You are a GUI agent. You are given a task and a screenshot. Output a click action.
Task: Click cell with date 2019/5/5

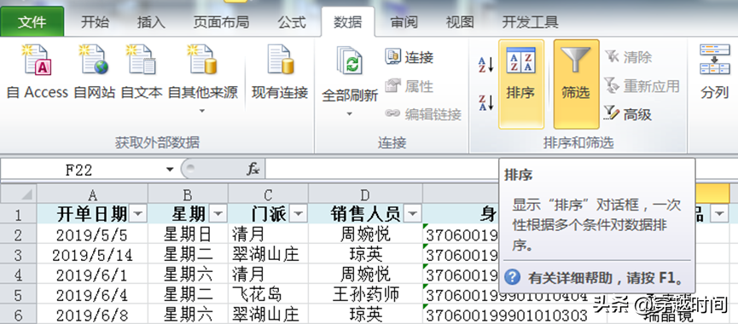(x=92, y=234)
